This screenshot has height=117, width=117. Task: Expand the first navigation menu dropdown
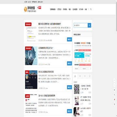coord(53,9)
